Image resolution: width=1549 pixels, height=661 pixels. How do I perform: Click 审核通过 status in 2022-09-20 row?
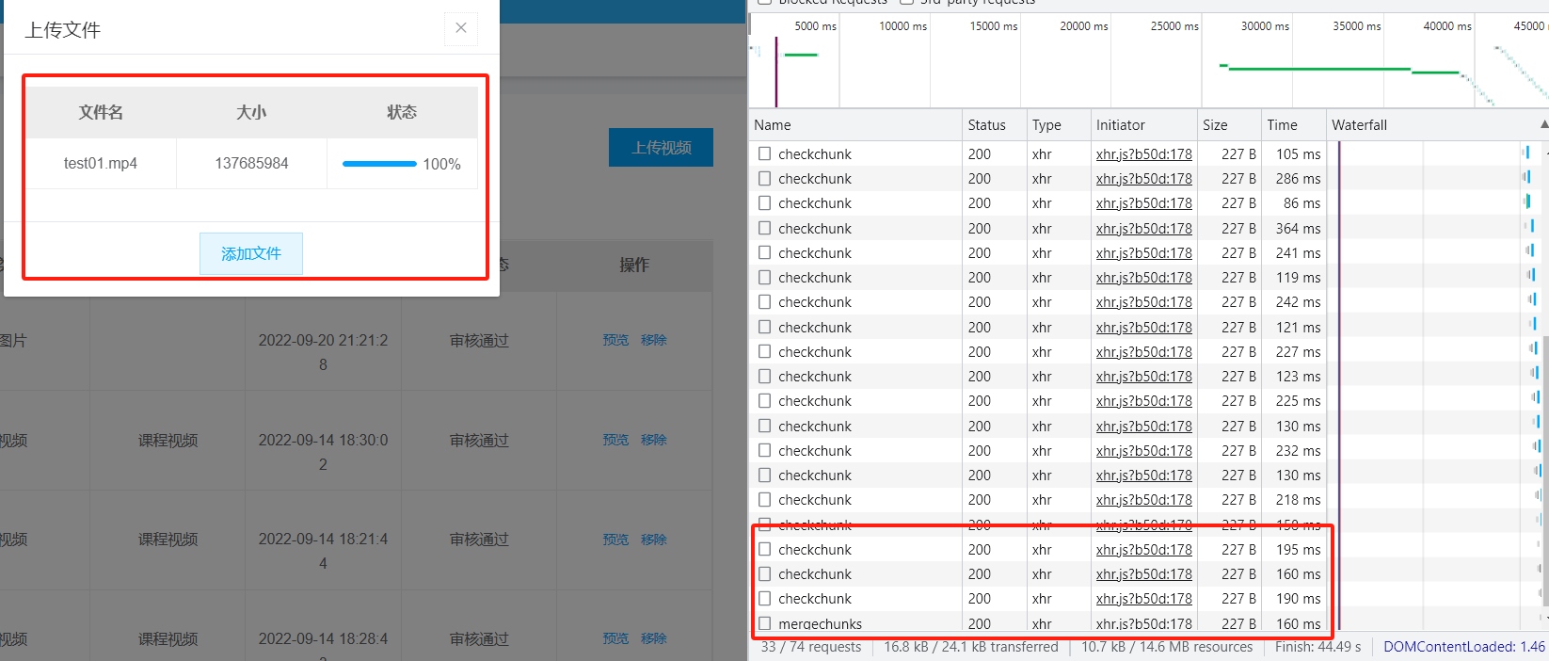(x=479, y=341)
